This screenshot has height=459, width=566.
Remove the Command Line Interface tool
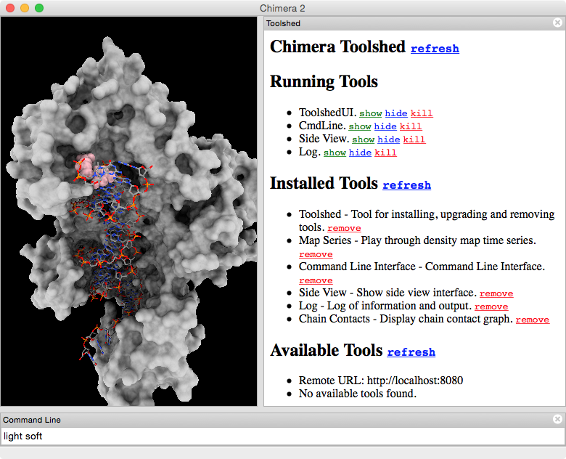pos(316,280)
